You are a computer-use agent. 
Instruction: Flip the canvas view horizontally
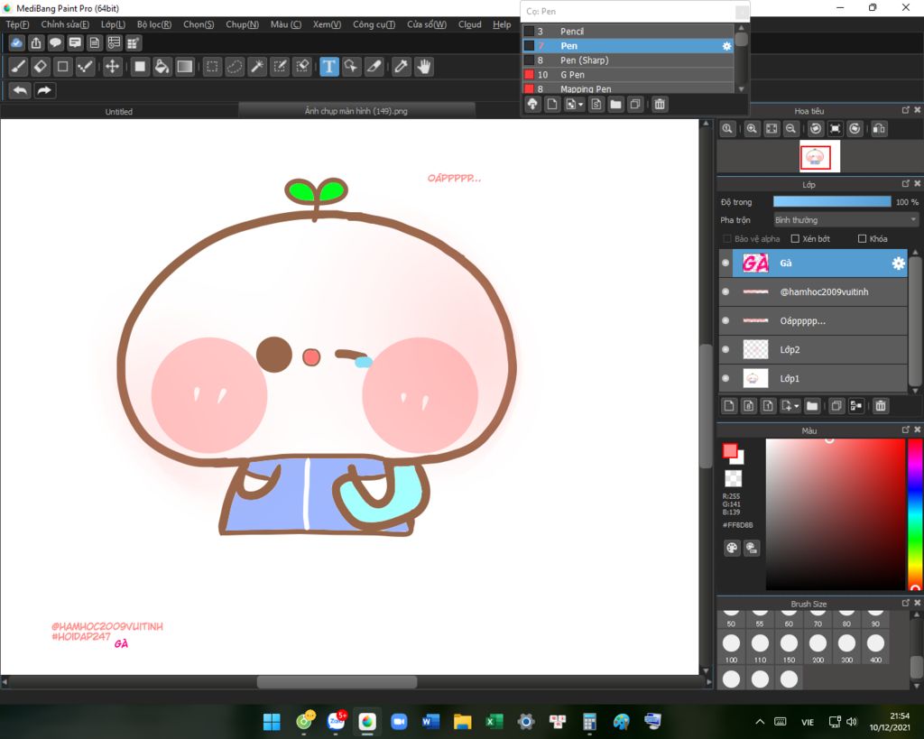(879, 128)
